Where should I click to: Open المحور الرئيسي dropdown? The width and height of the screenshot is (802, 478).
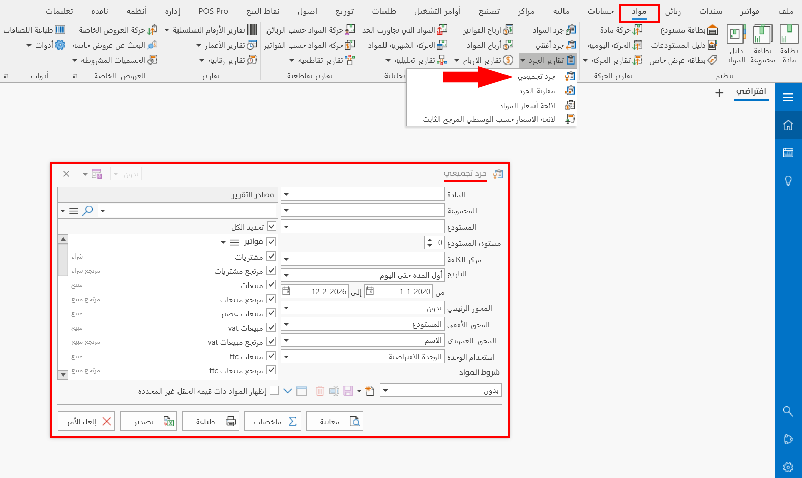click(x=286, y=308)
